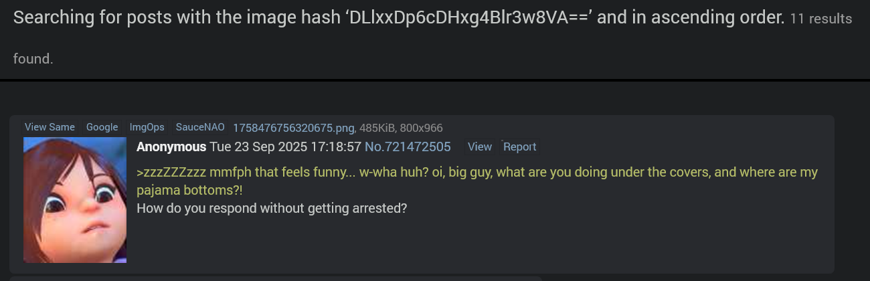Screen dimensions: 870x281
Task: Click the image hash search heading
Action: tap(399, 17)
